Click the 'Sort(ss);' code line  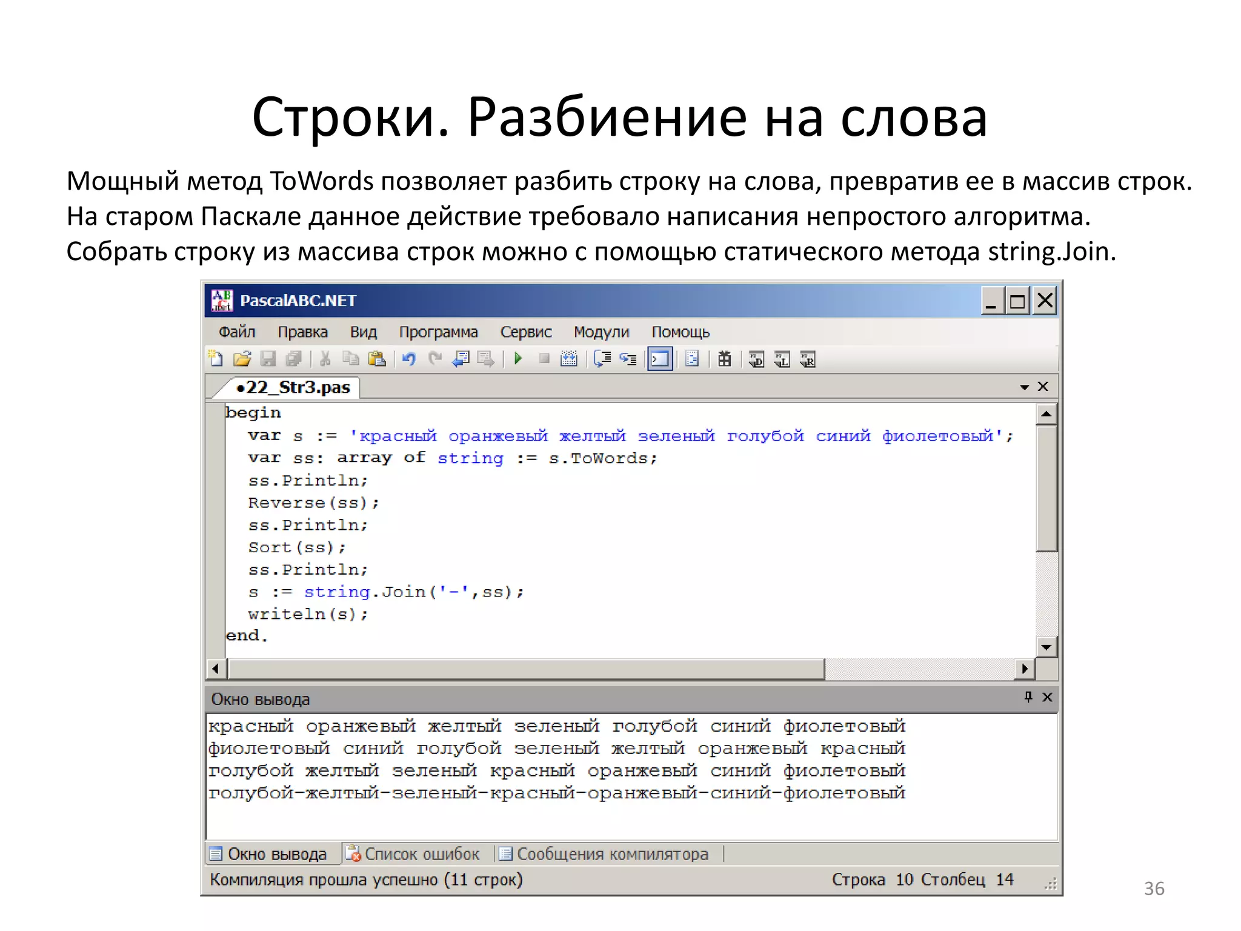click(297, 547)
